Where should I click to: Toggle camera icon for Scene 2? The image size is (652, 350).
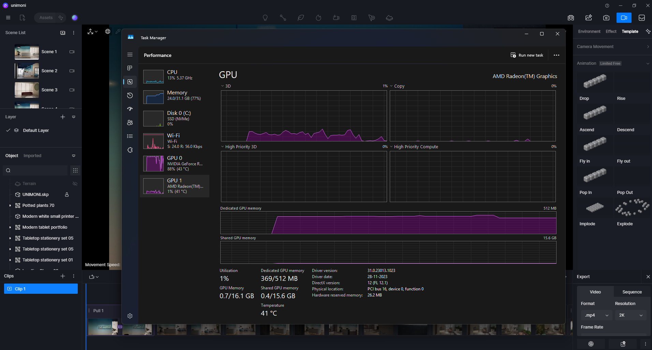[72, 71]
